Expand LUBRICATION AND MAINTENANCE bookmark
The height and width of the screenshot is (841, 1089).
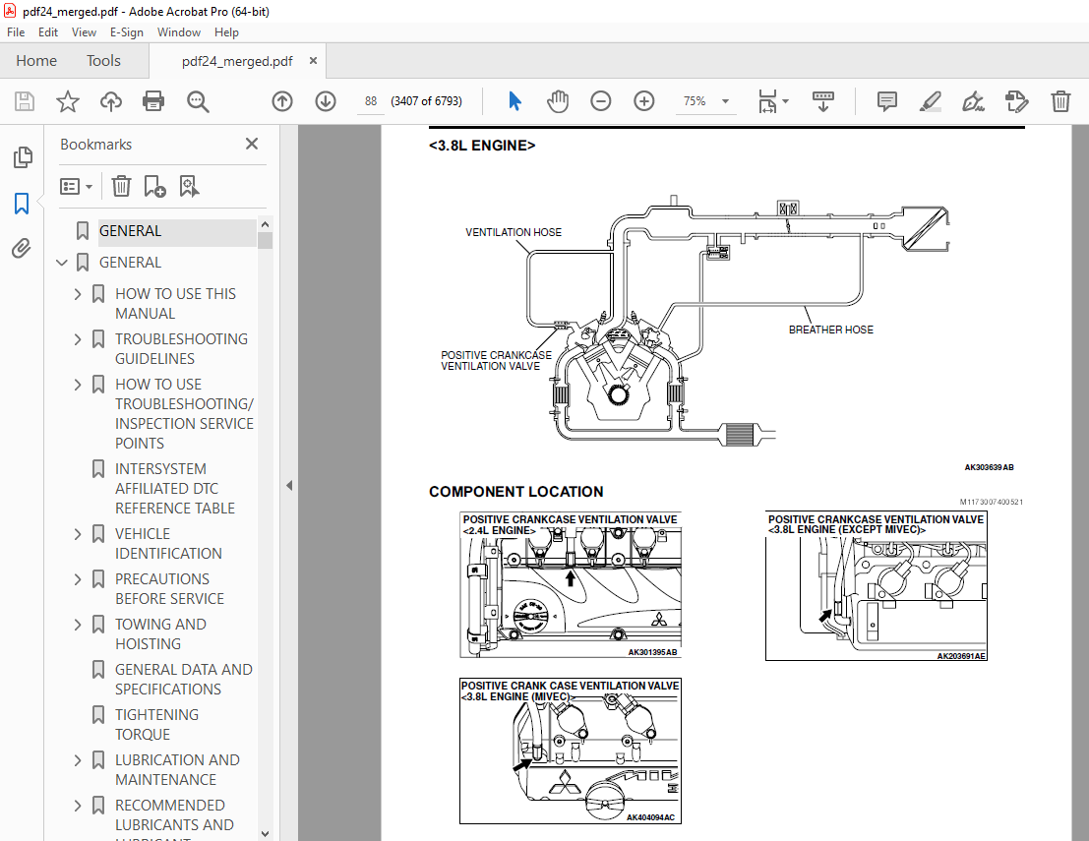[78, 759]
